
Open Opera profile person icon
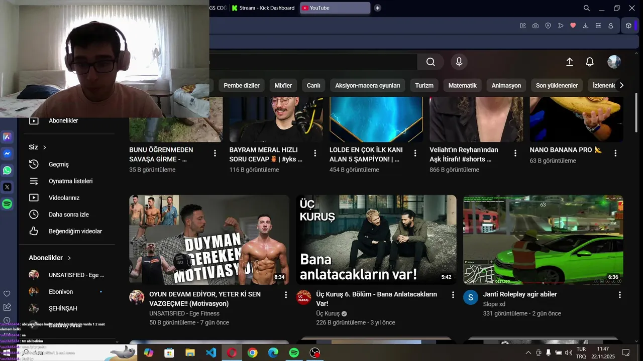(611, 26)
